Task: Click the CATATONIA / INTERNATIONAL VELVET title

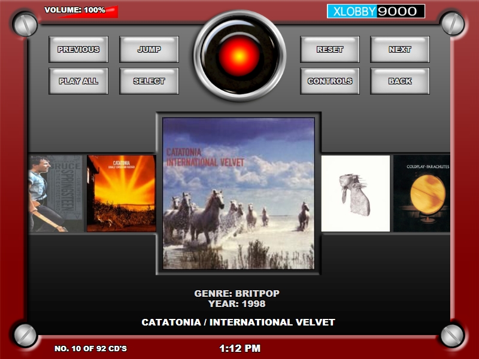Action: (x=238, y=322)
